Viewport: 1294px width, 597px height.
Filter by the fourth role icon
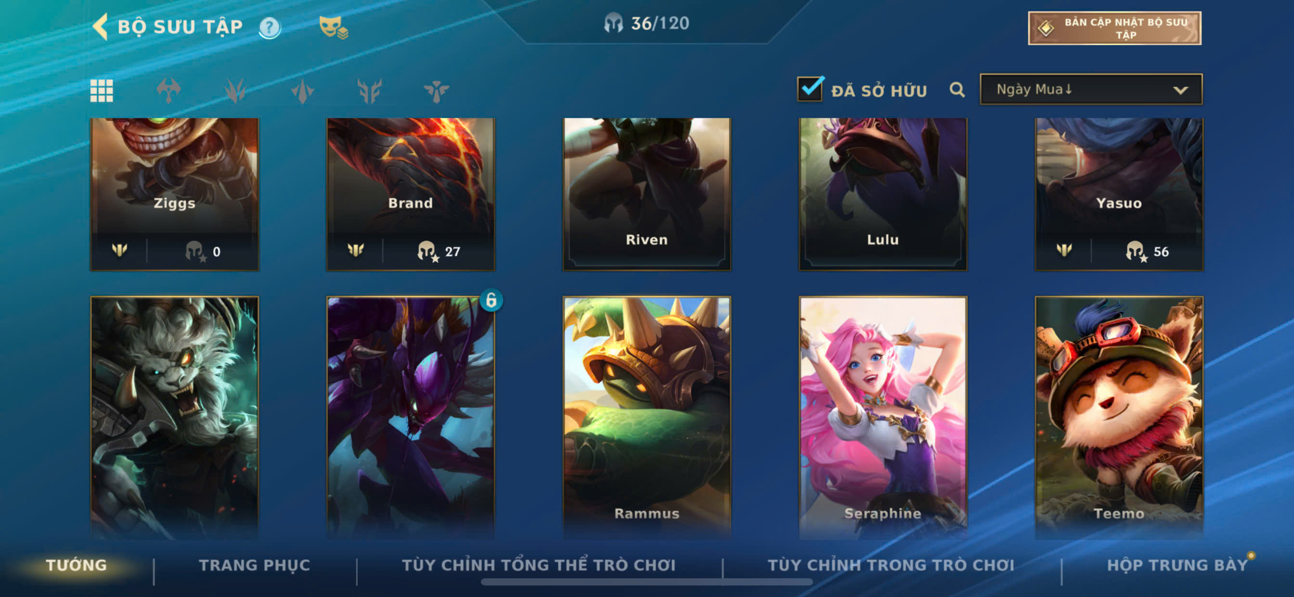coord(369,91)
